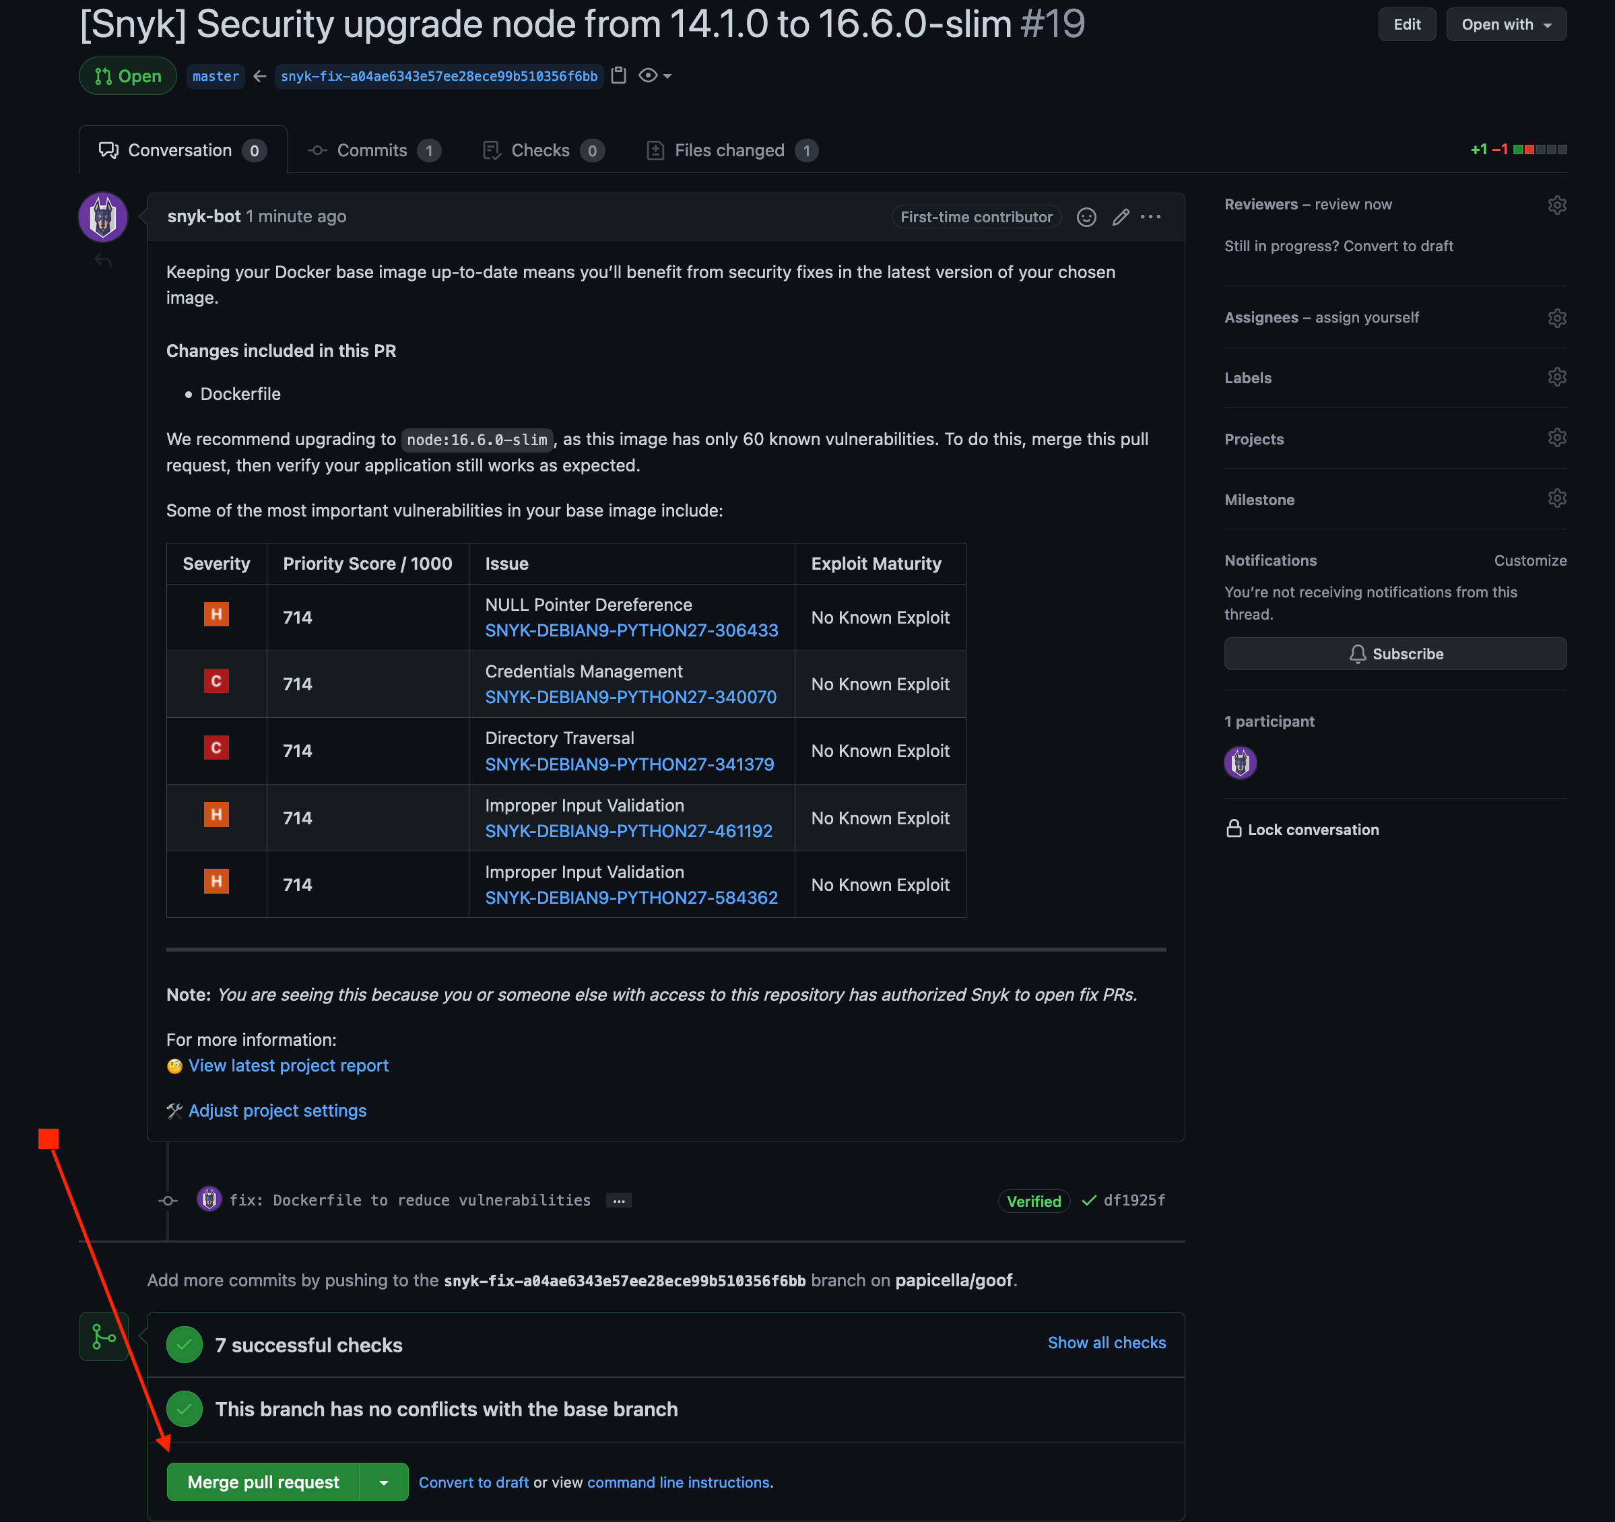1615x1522 pixels.
Task: Open the Reviewers gear settings
Action: point(1556,205)
